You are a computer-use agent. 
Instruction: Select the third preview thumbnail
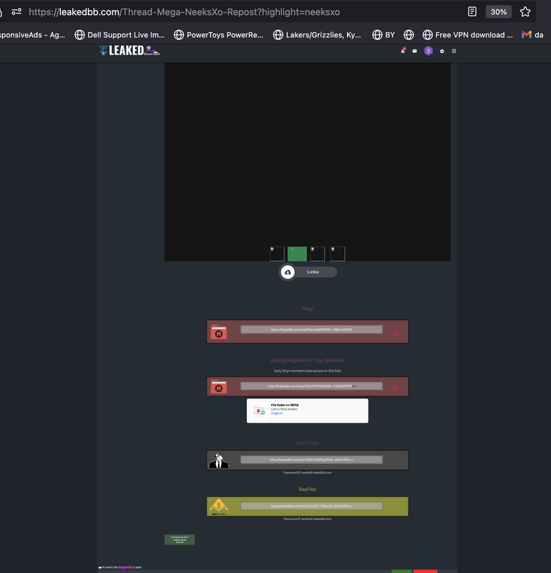[317, 254]
